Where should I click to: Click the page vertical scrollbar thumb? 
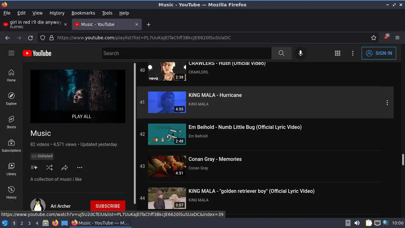(x=403, y=160)
